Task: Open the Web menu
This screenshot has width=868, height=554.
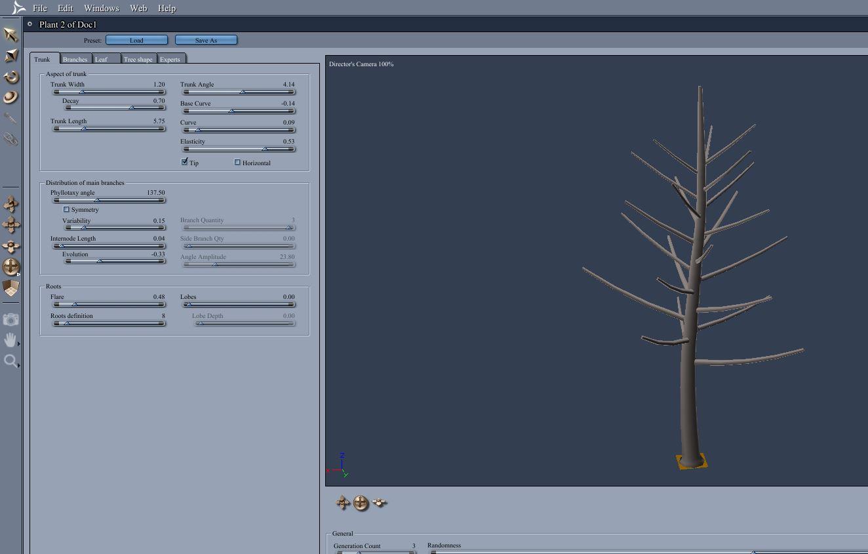Action: [x=138, y=8]
